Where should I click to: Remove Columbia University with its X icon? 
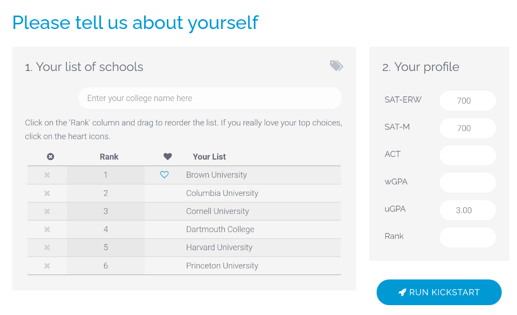pyautogui.click(x=47, y=193)
